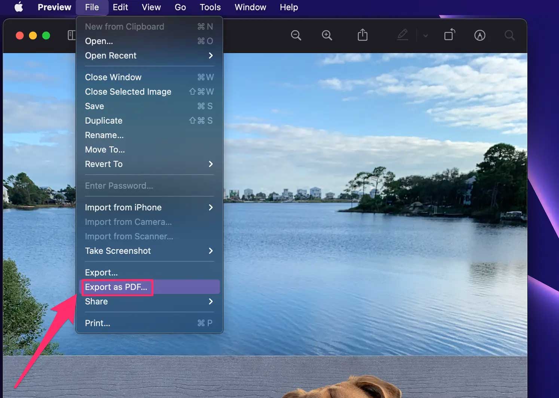Open the Edit menu
The height and width of the screenshot is (398, 559).
point(120,7)
